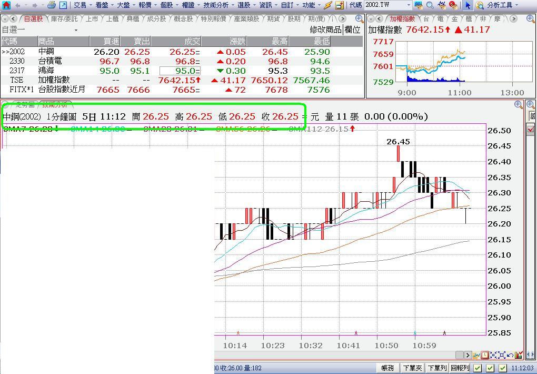
Task: Click the clock time-range icon below chart
Action: 485,355
